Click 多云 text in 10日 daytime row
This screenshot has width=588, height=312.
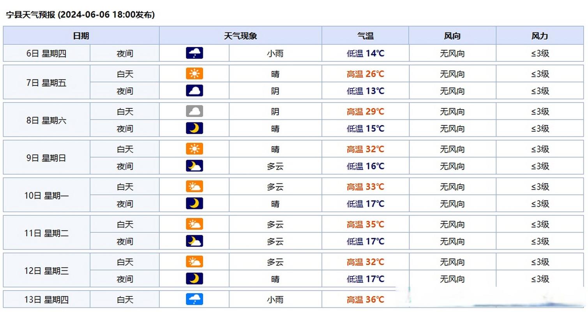tap(275, 187)
